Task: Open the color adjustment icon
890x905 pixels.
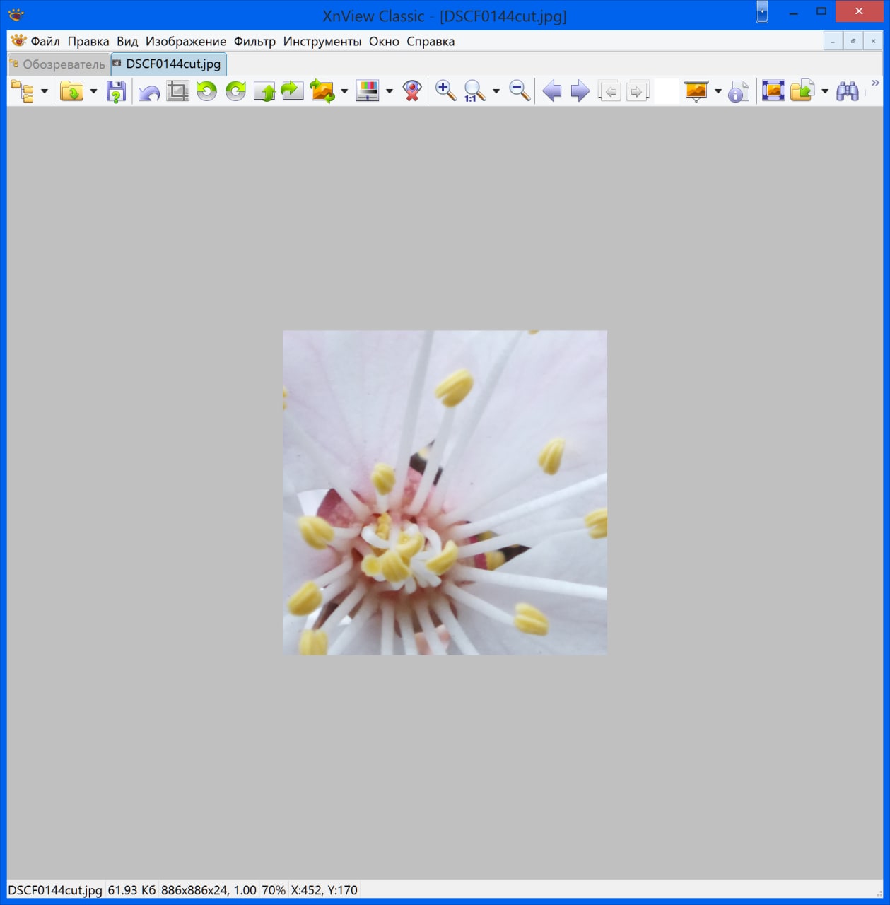Action: click(368, 91)
